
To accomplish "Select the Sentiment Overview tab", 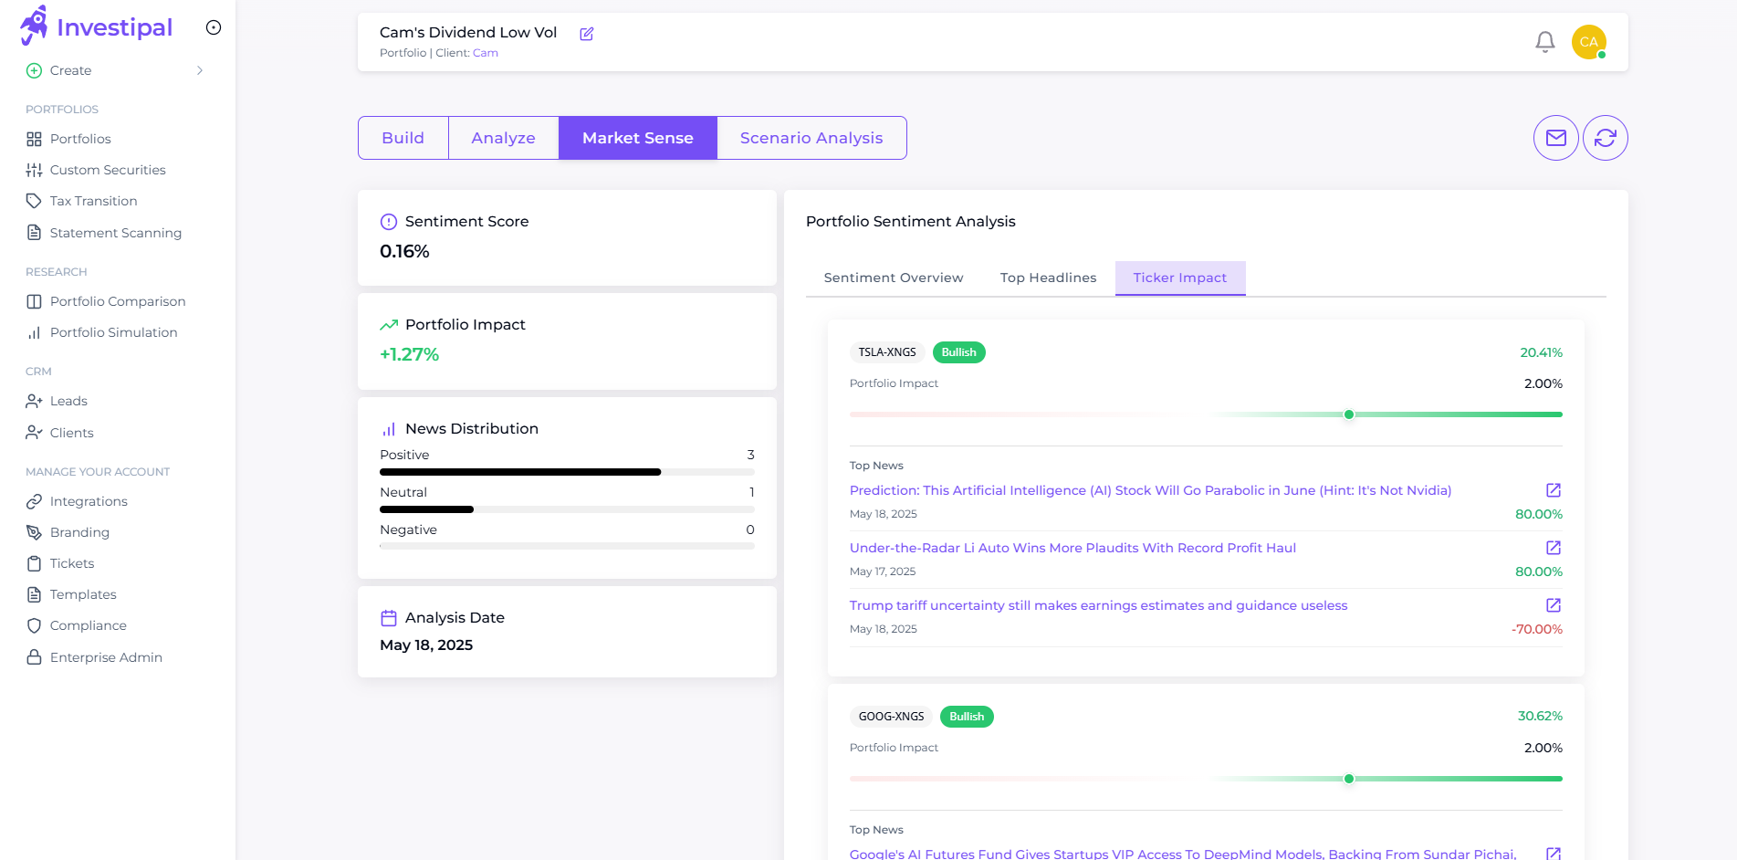I will tap(894, 278).
